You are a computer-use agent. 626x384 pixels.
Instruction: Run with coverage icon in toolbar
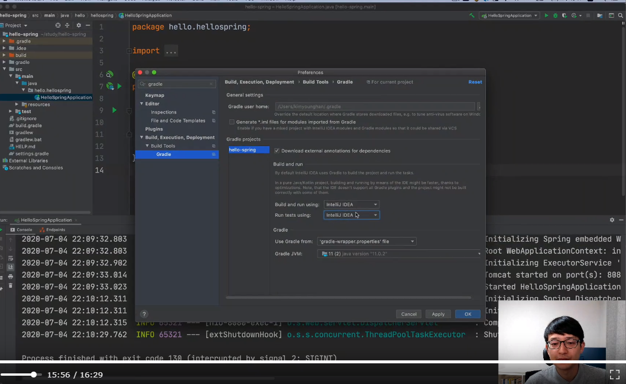click(564, 15)
